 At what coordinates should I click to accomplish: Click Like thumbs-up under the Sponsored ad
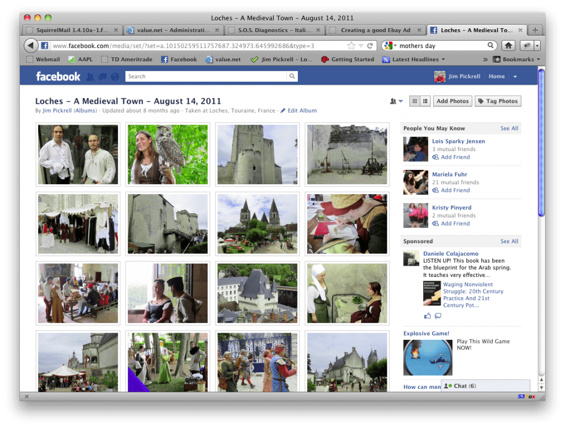pyautogui.click(x=428, y=315)
